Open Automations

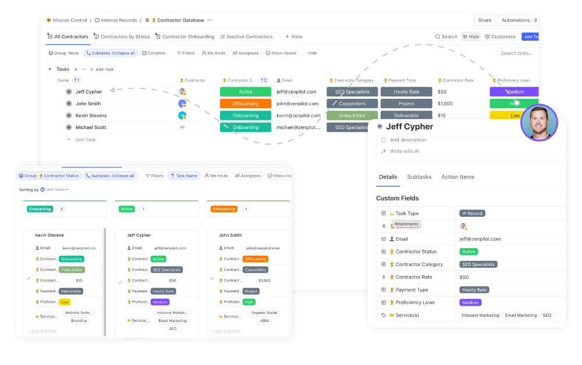pos(517,19)
